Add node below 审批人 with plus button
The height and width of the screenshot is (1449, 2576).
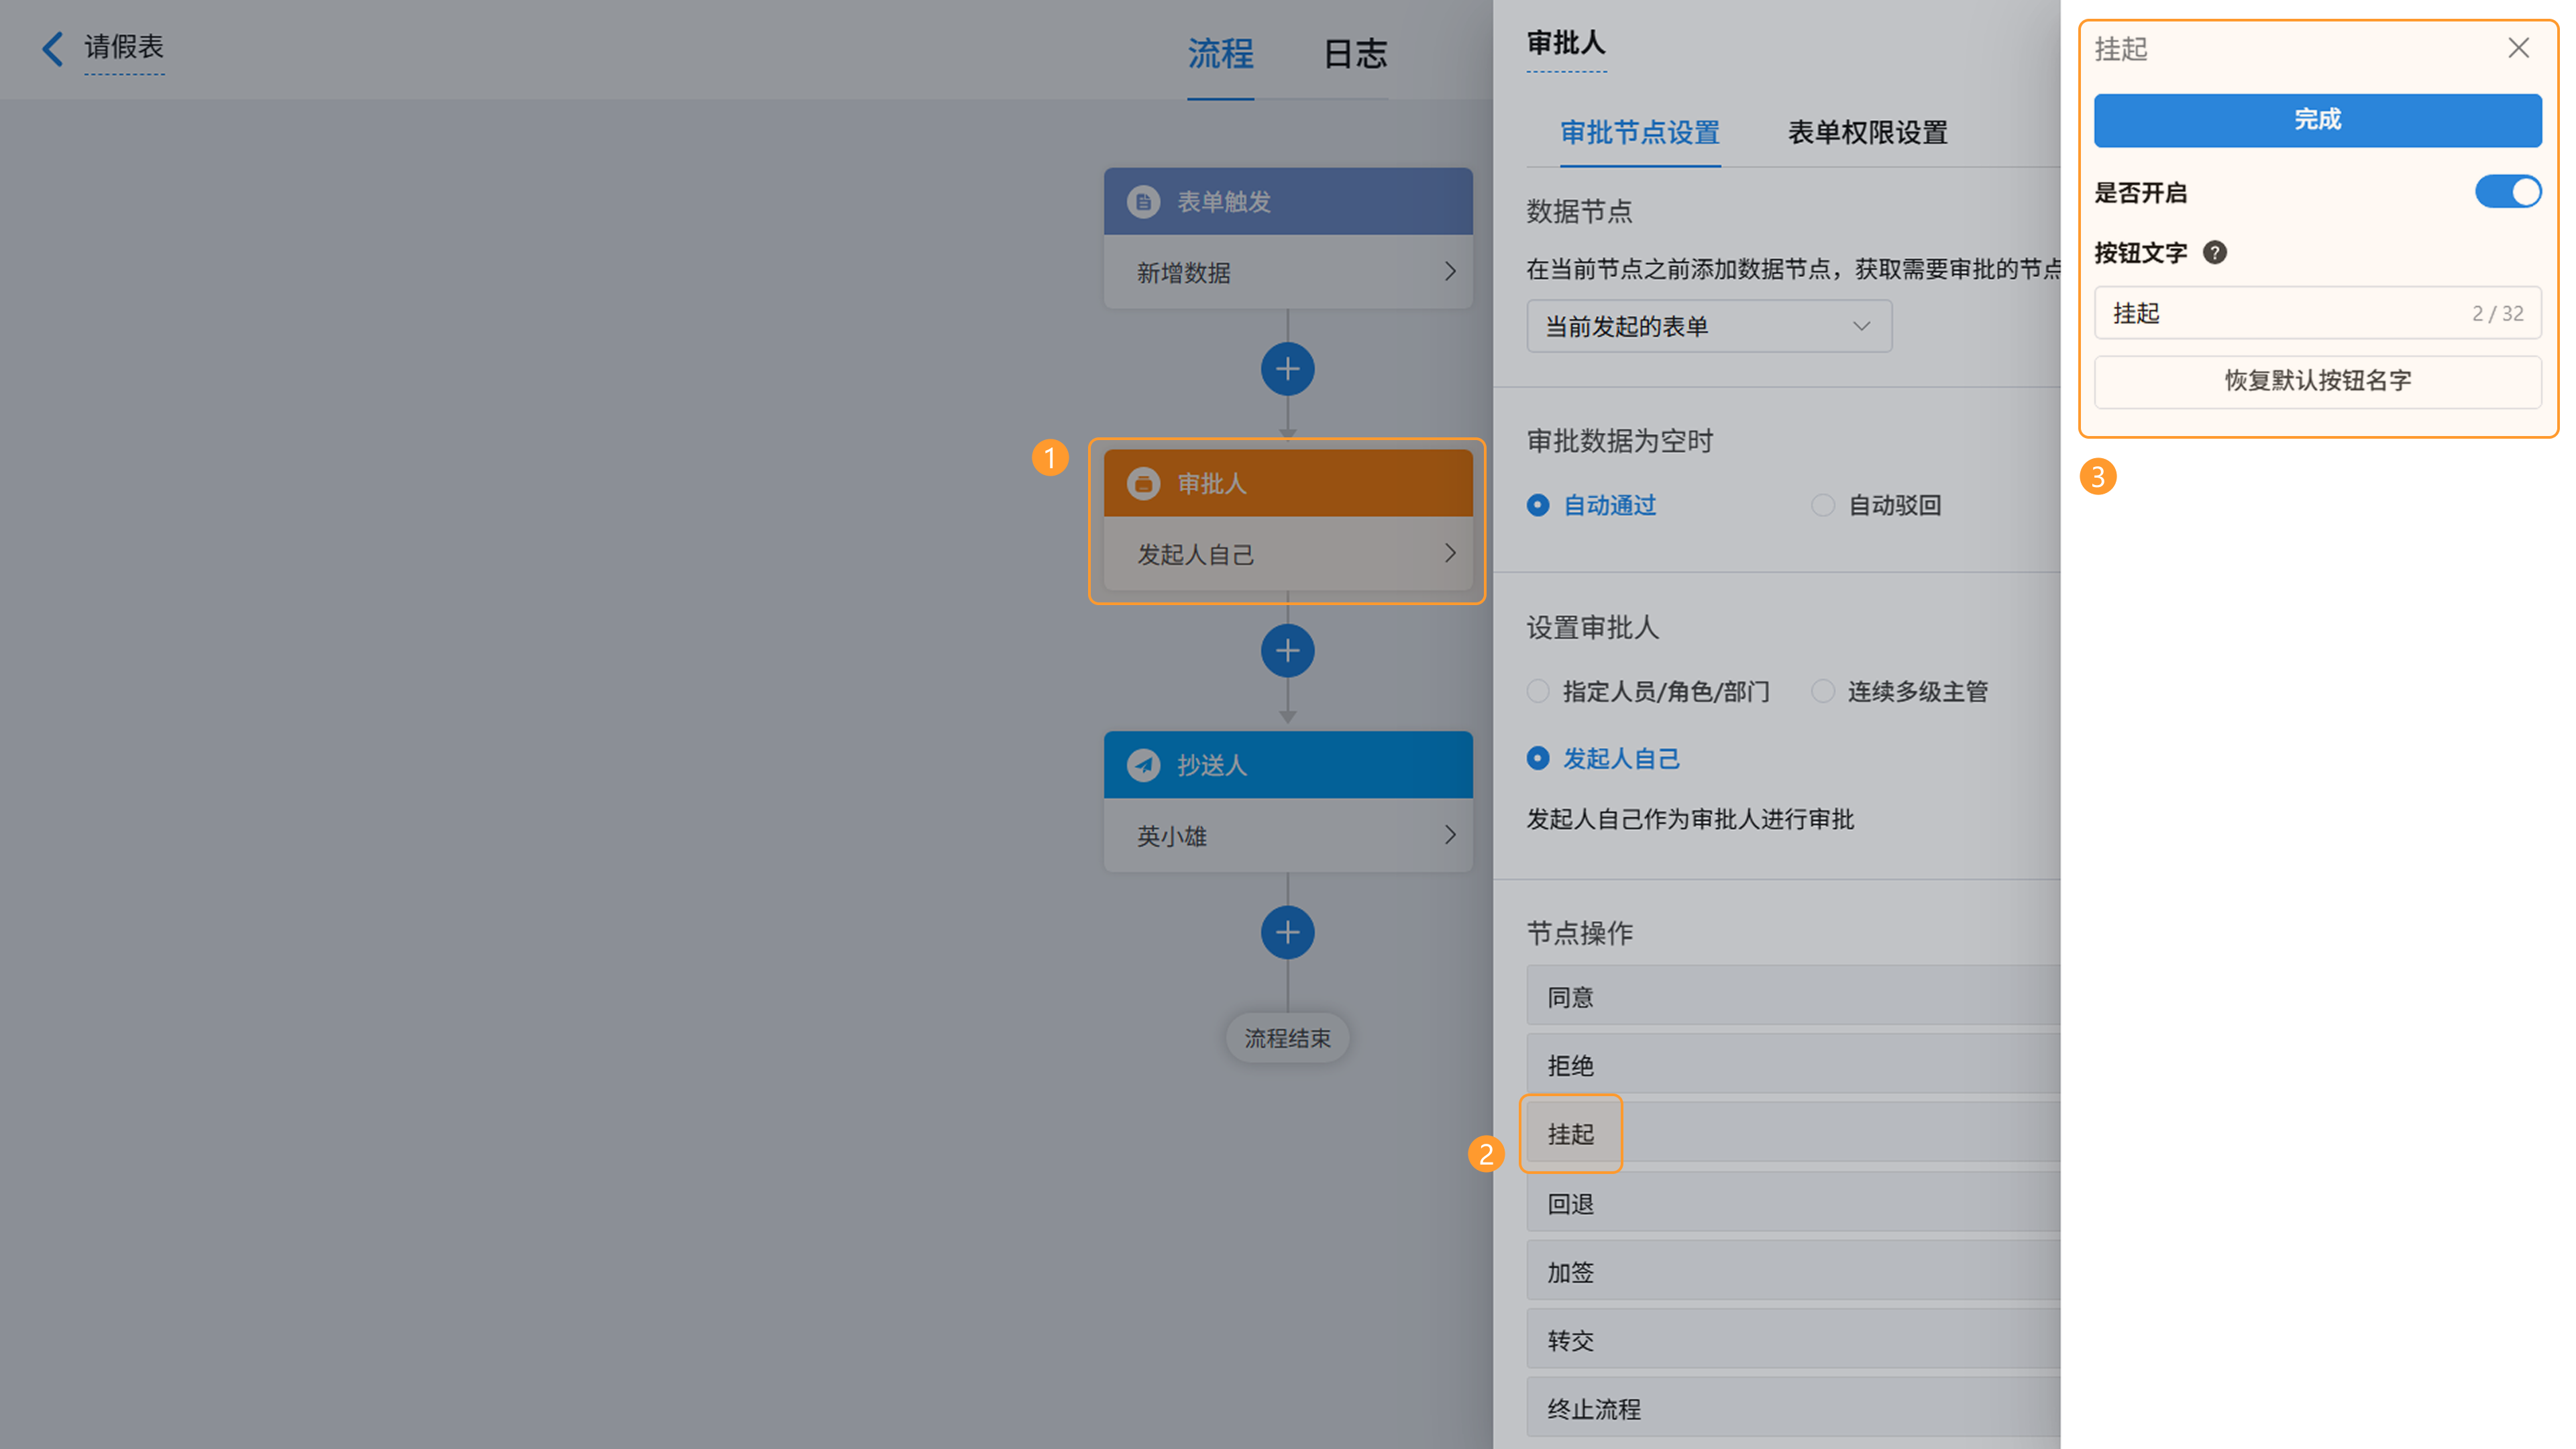pyautogui.click(x=1287, y=652)
